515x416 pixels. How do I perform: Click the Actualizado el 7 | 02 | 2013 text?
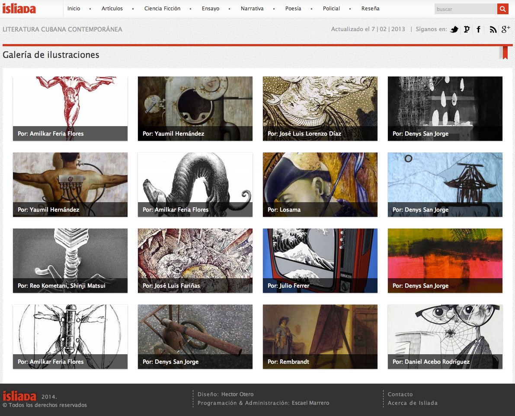coord(368,29)
